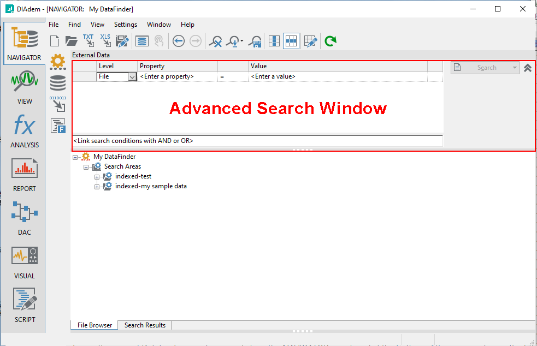Viewport: 537px width, 346px height.
Task: Click the back arrow navigation icon
Action: [178, 41]
